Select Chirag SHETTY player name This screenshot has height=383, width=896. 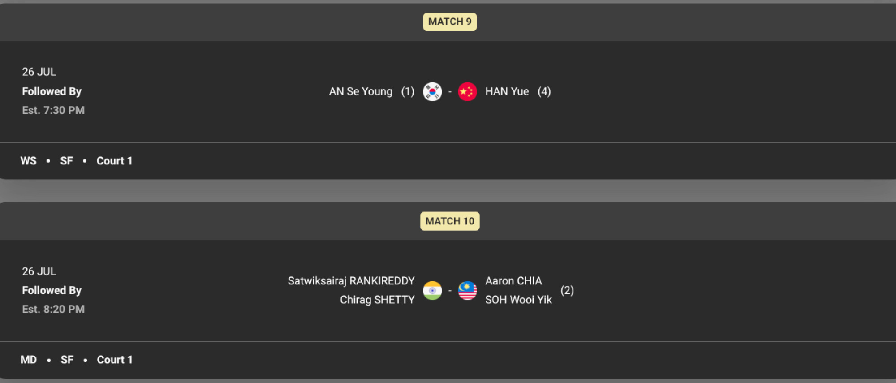tap(377, 300)
